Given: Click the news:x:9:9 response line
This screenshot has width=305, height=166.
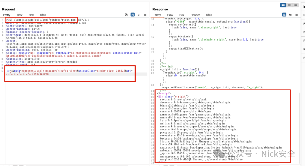Looking at the screenshot, I should pyautogui.click(x=197, y=127).
